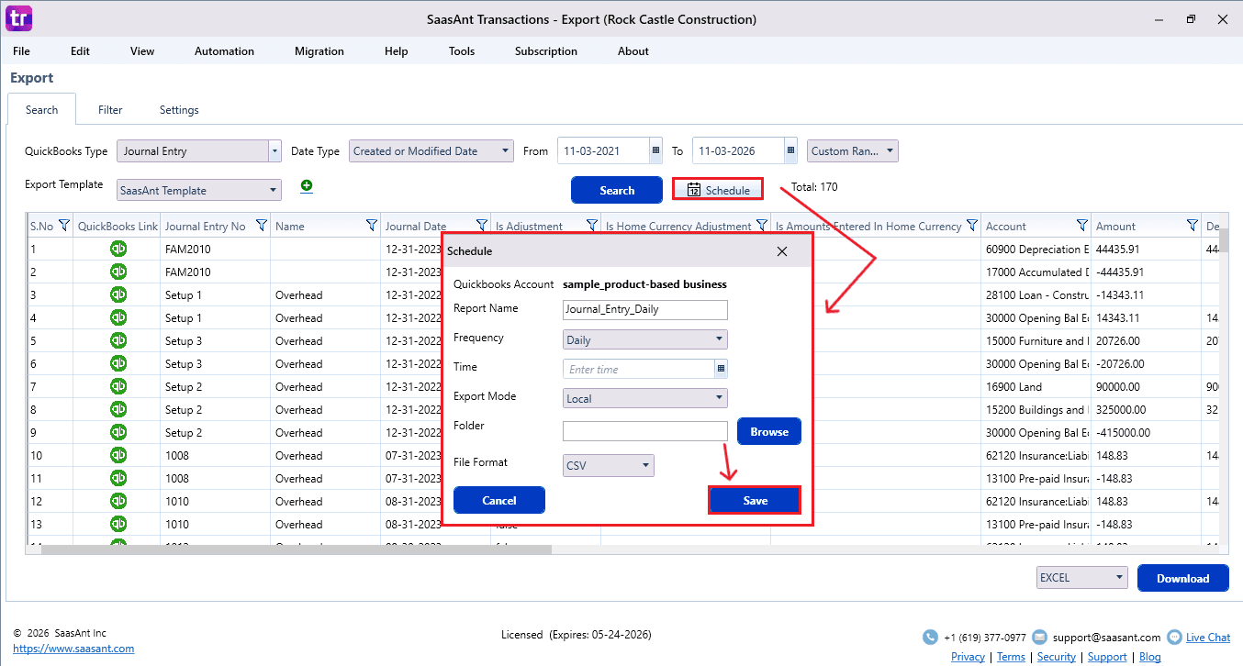Open the time picker icon in Schedule dialog
Screen dimensions: 1243x666
pos(721,369)
